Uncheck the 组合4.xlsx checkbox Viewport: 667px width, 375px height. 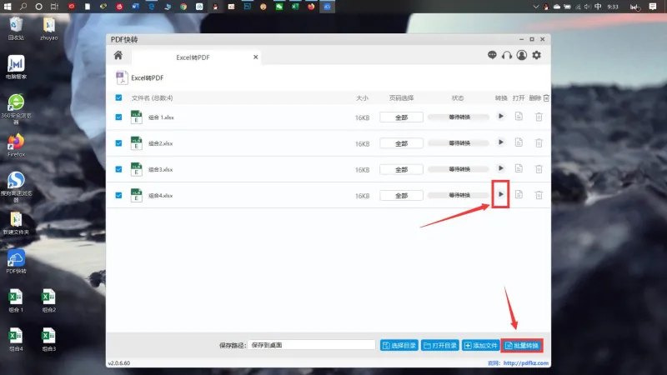[118, 195]
